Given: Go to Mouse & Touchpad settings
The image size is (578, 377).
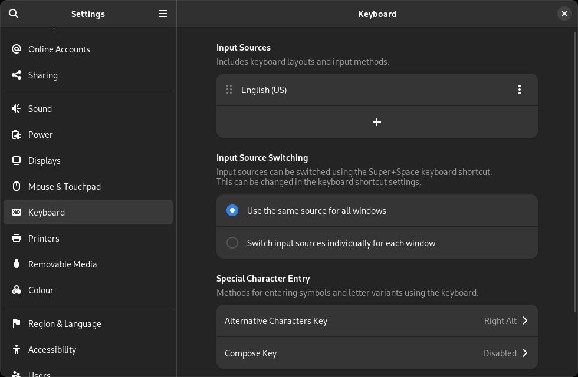Looking at the screenshot, I should tap(64, 187).
